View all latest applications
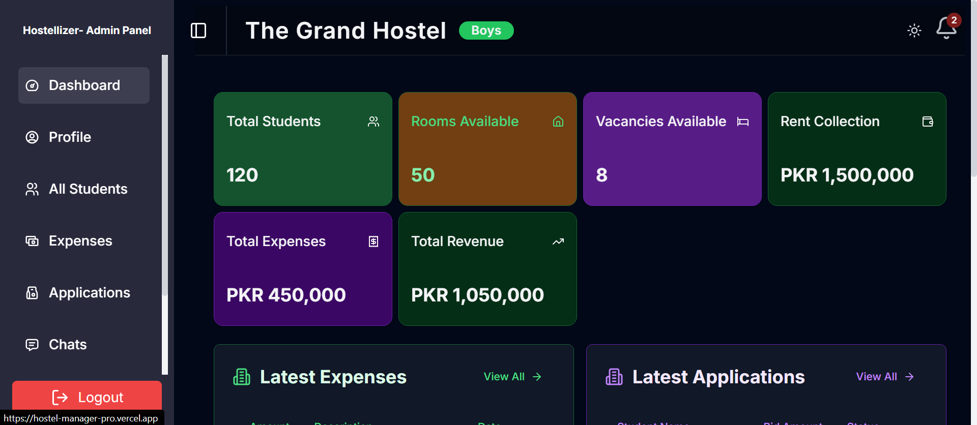This screenshot has width=977, height=425. (x=884, y=377)
